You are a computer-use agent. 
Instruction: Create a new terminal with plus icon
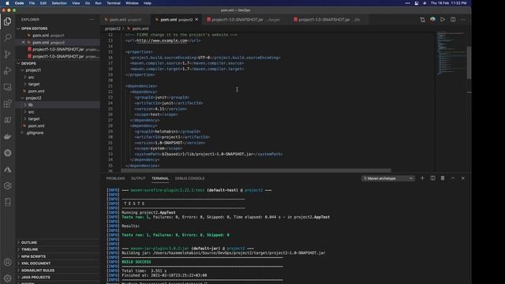pos(422,178)
